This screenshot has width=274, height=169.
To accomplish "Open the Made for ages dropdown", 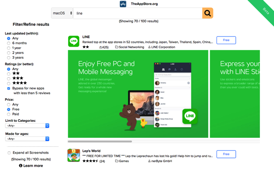I will [27, 139].
